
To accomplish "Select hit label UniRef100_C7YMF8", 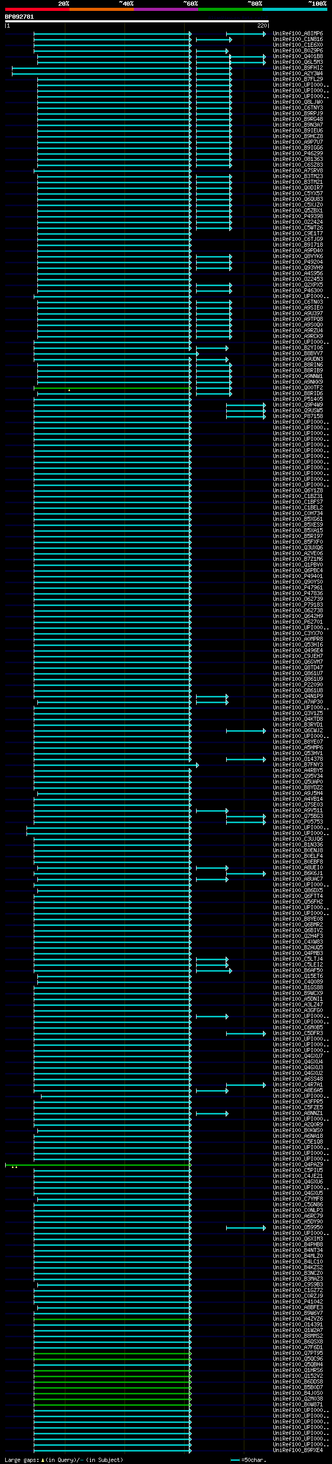I will coord(298,1199).
